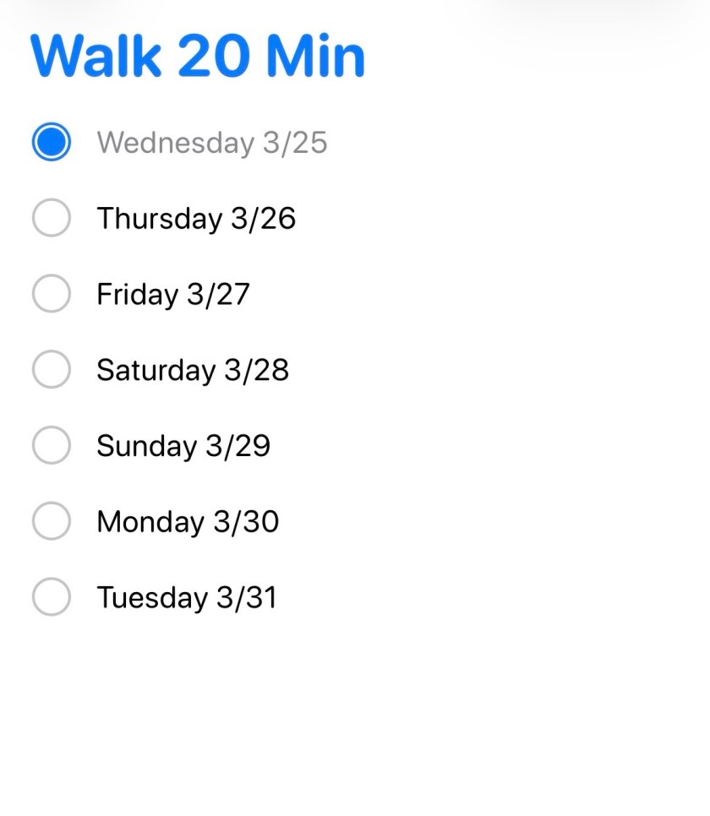710x816 pixels.
Task: Complete the Friday 3/27 walk reminder
Action: (x=51, y=294)
